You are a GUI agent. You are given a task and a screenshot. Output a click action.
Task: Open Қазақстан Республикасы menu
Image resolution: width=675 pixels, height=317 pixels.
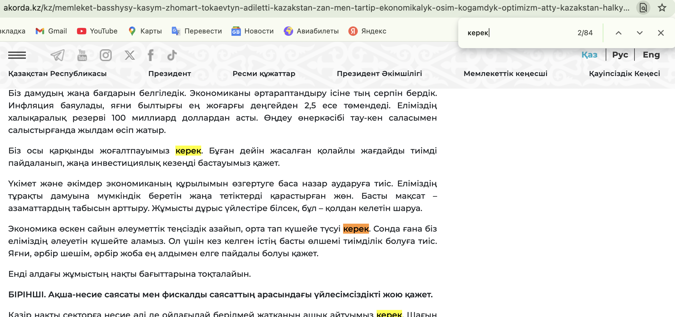pyautogui.click(x=58, y=74)
